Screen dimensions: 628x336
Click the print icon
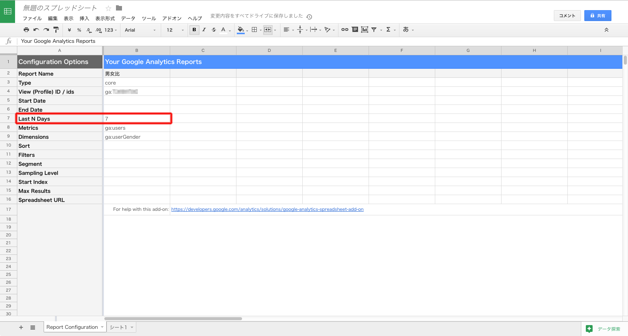[x=26, y=30]
